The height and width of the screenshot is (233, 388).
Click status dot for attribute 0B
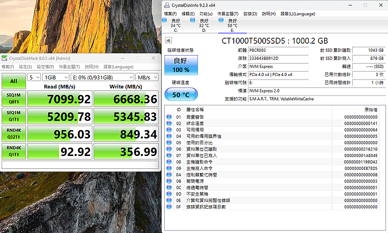click(169, 181)
